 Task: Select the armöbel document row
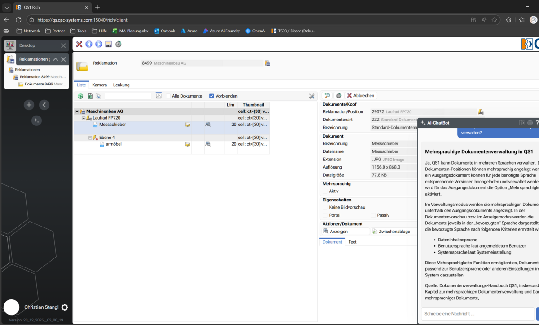(172, 144)
